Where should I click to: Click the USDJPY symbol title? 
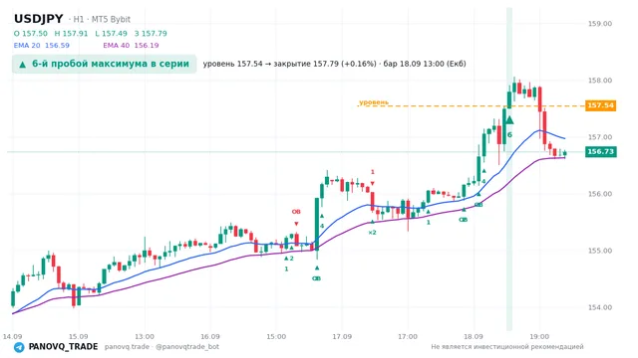tap(39, 19)
